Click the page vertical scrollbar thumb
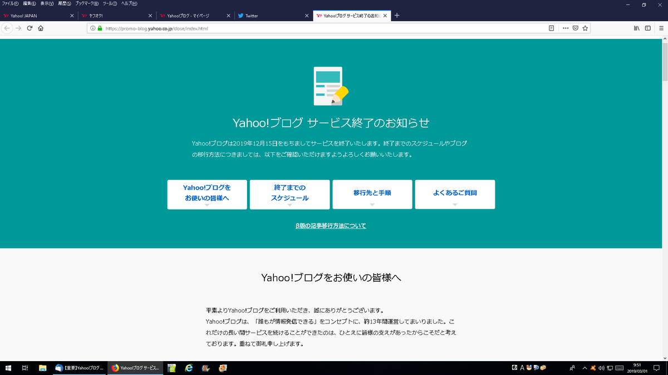This screenshot has height=375, width=668. [665, 62]
